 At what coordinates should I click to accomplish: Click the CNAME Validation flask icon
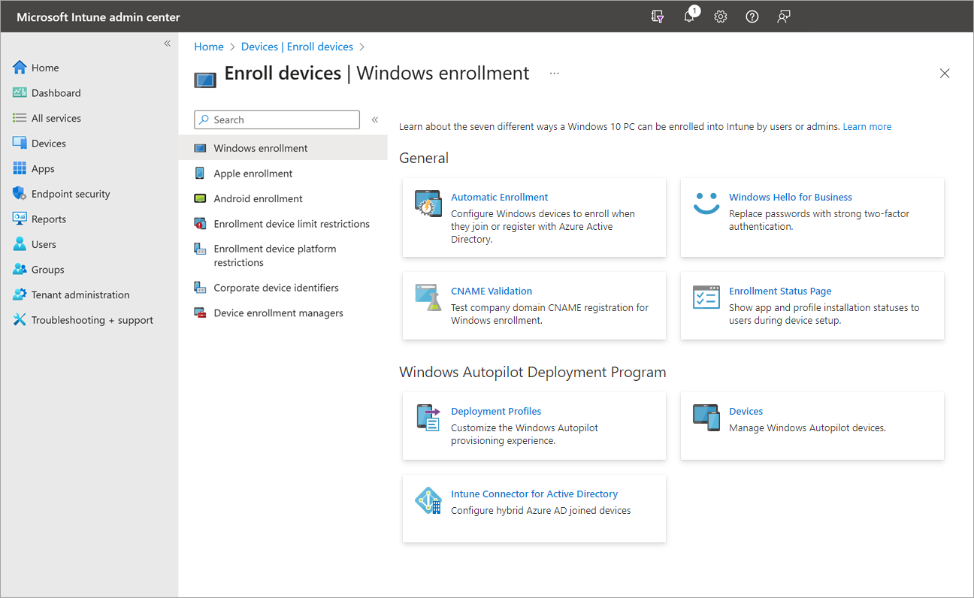coord(428,297)
